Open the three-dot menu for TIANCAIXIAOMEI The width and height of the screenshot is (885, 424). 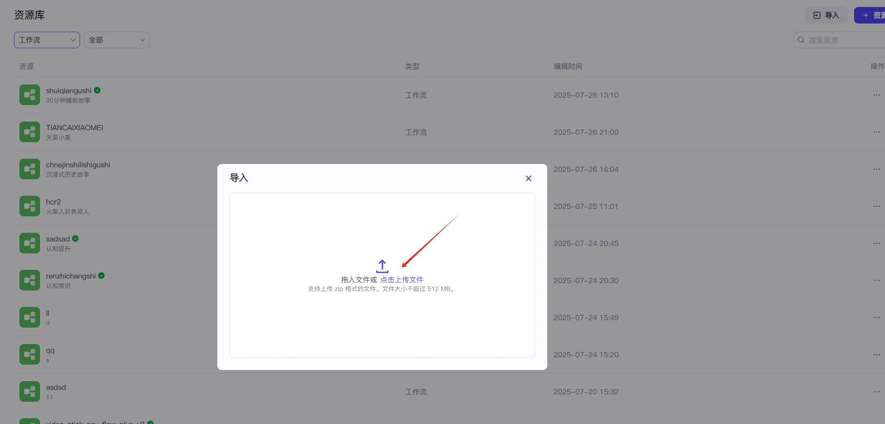pos(876,132)
